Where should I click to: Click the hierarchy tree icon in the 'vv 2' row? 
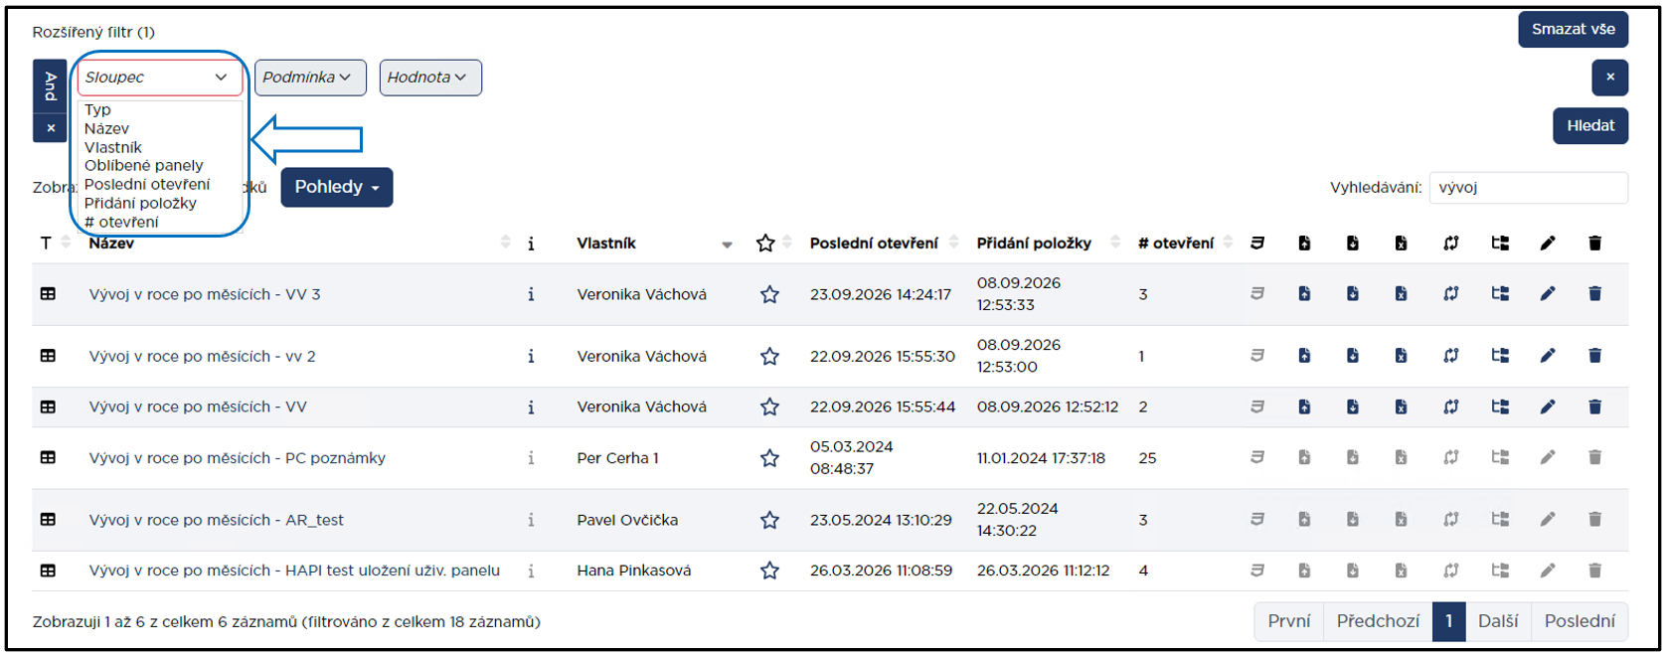pyautogui.click(x=1500, y=356)
